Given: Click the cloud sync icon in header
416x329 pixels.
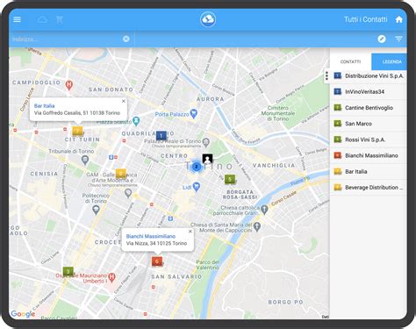Looking at the screenshot, I should click(x=42, y=19).
